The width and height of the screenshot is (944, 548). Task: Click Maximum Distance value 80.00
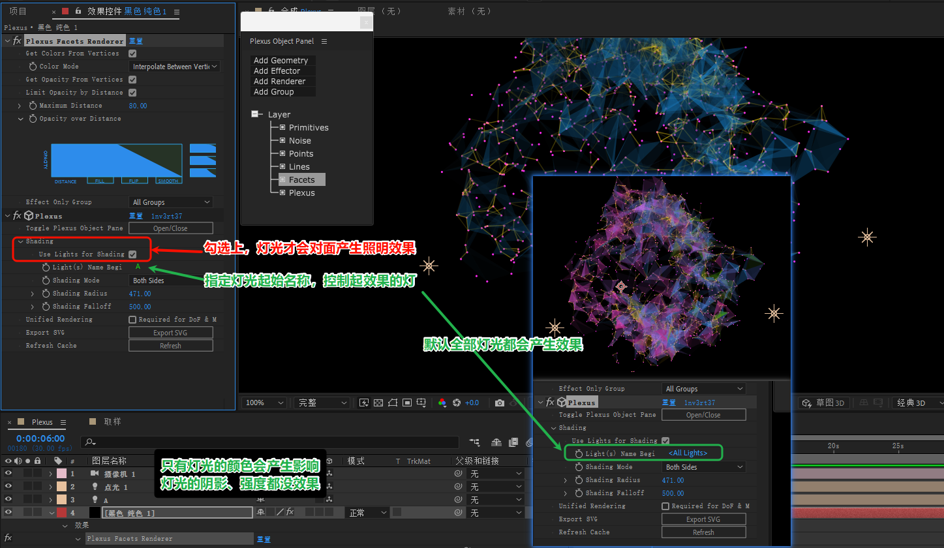click(138, 106)
